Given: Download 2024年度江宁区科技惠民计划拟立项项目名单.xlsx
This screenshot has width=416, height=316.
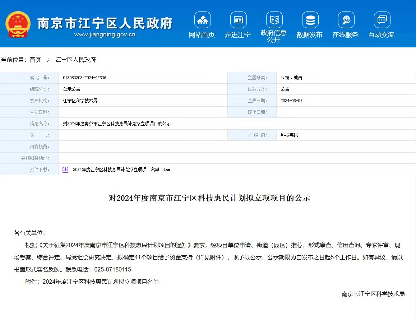Looking at the screenshot, I should [x=121, y=169].
